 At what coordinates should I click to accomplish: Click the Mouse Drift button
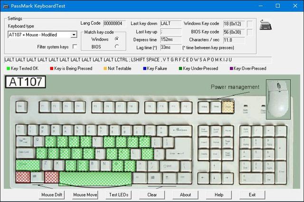point(52,194)
